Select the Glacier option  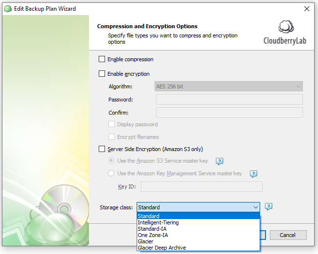198,241
